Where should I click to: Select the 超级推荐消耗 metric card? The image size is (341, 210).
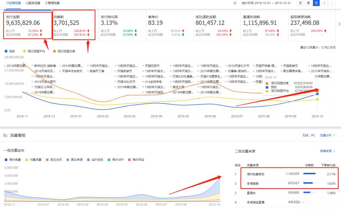312,25
